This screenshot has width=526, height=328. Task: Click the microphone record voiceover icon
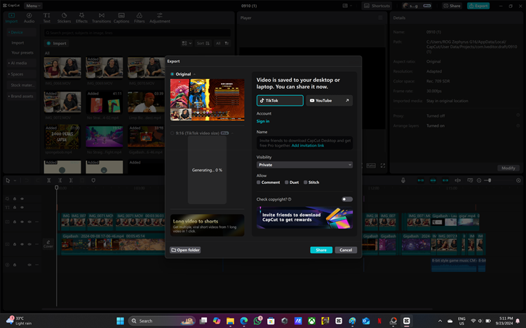tap(403, 180)
